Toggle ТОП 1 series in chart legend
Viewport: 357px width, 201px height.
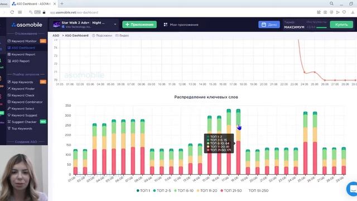pyautogui.click(x=143, y=190)
